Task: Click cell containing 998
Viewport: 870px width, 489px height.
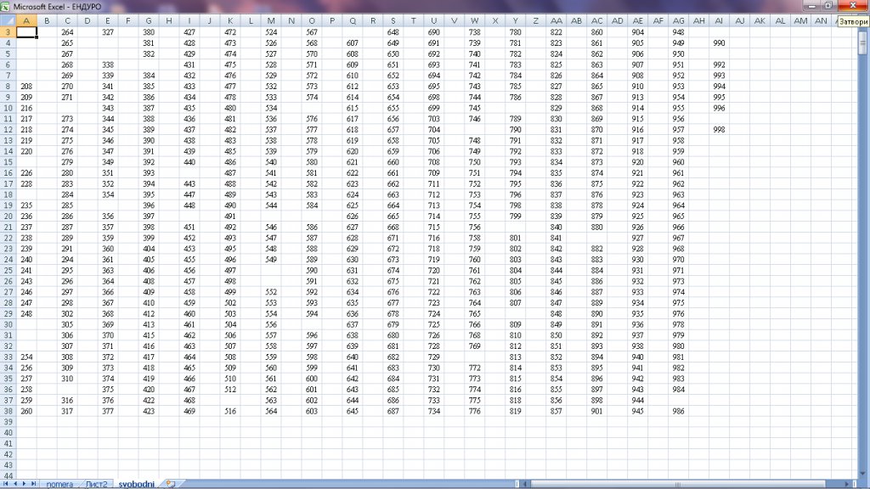Action: coord(720,130)
